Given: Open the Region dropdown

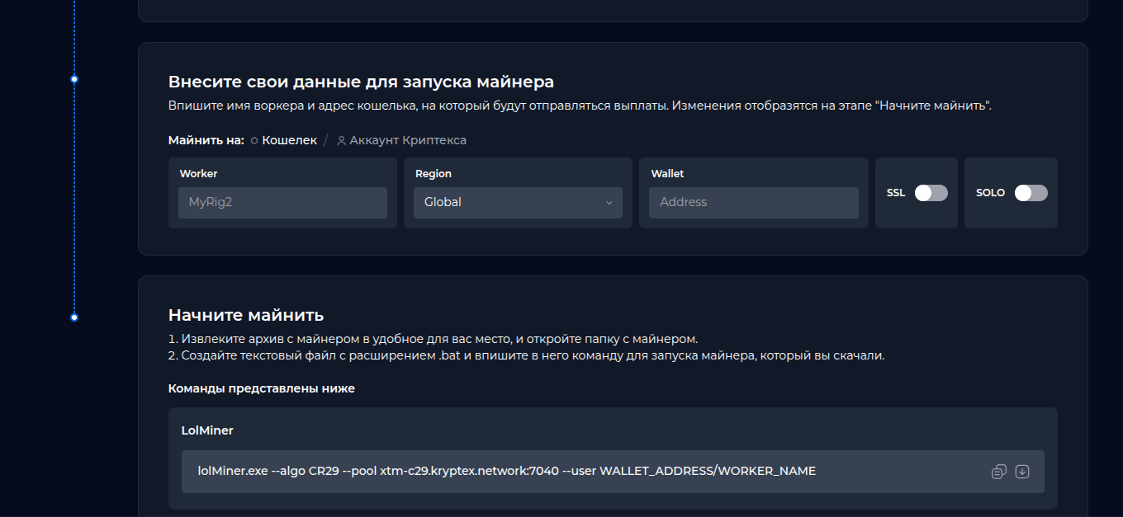Looking at the screenshot, I should click(518, 202).
